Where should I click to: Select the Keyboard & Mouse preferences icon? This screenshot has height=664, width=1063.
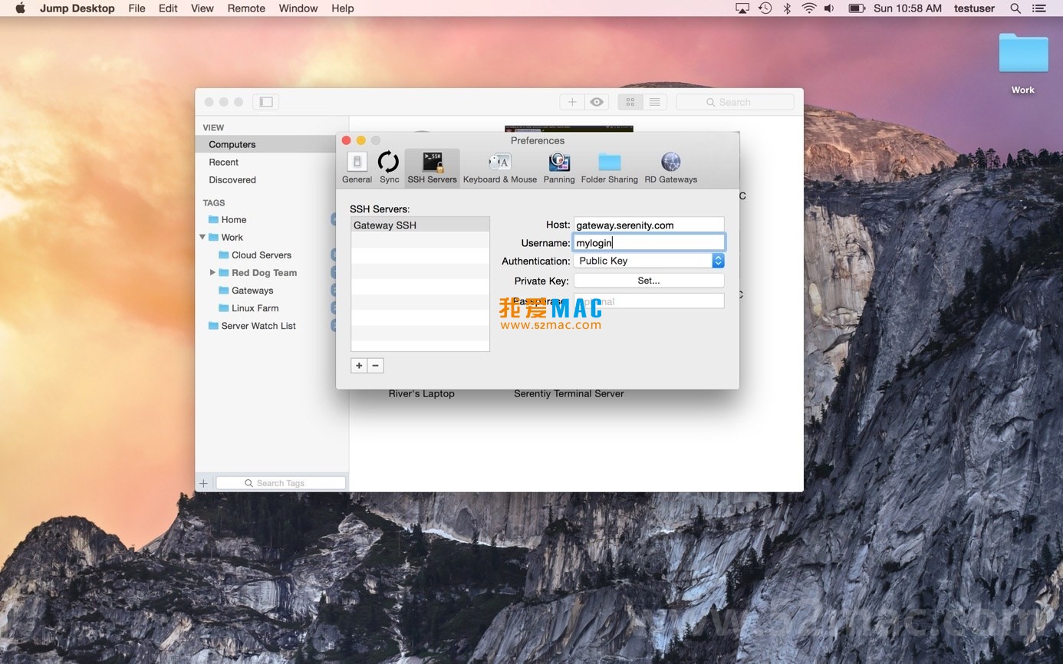tap(499, 167)
